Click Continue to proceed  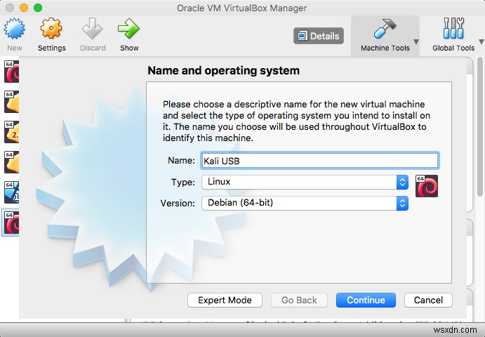(x=366, y=300)
